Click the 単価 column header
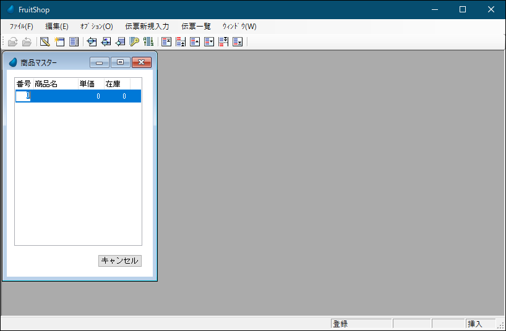Image resolution: width=506 pixels, height=331 pixels. 87,84
